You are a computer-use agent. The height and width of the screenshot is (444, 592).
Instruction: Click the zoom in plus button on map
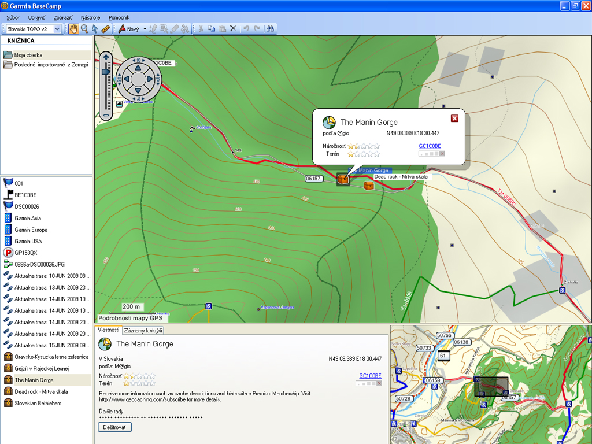(x=106, y=57)
